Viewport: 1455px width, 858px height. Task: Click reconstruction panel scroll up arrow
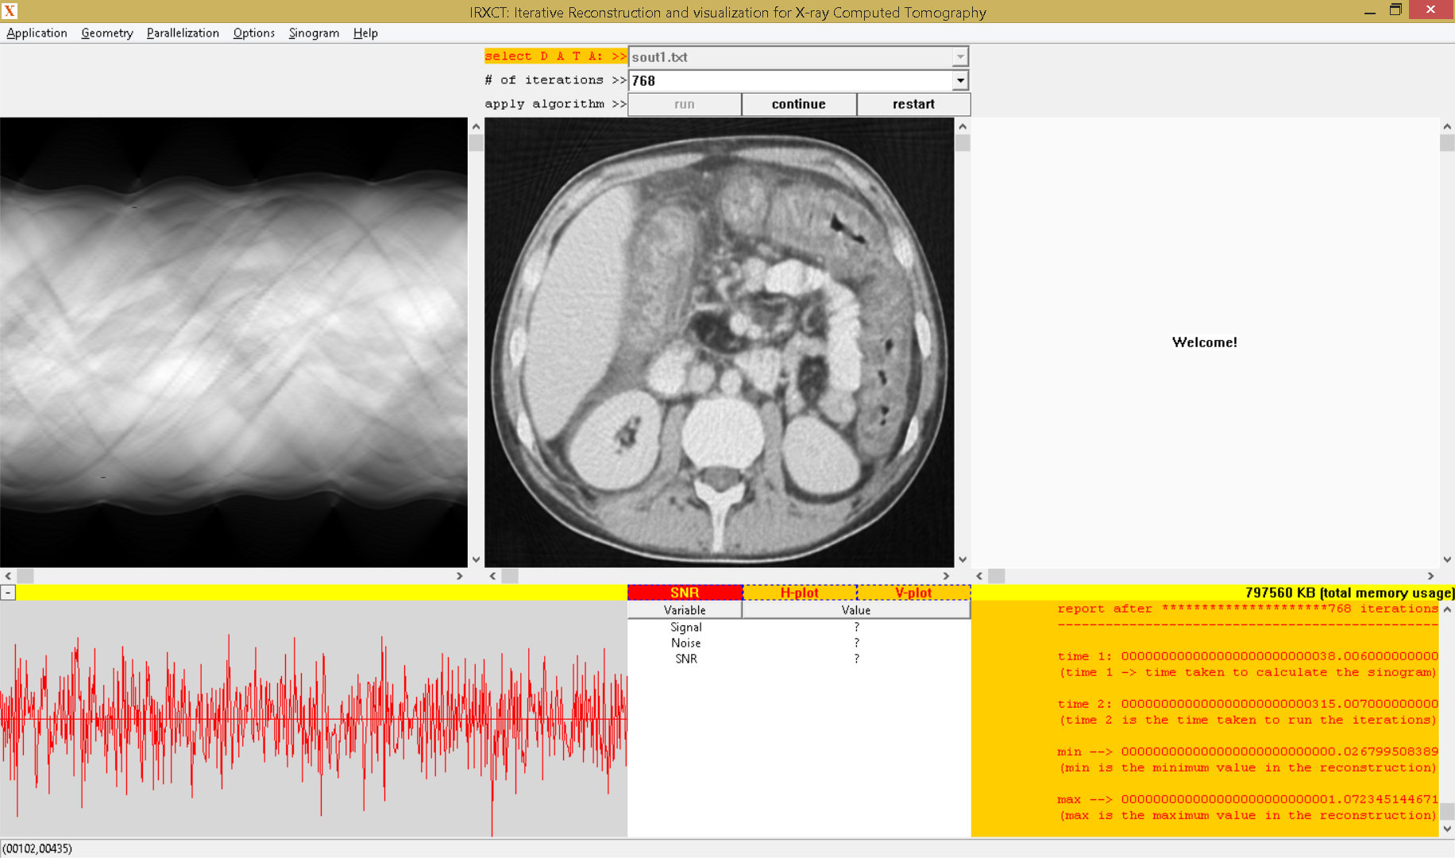click(963, 126)
